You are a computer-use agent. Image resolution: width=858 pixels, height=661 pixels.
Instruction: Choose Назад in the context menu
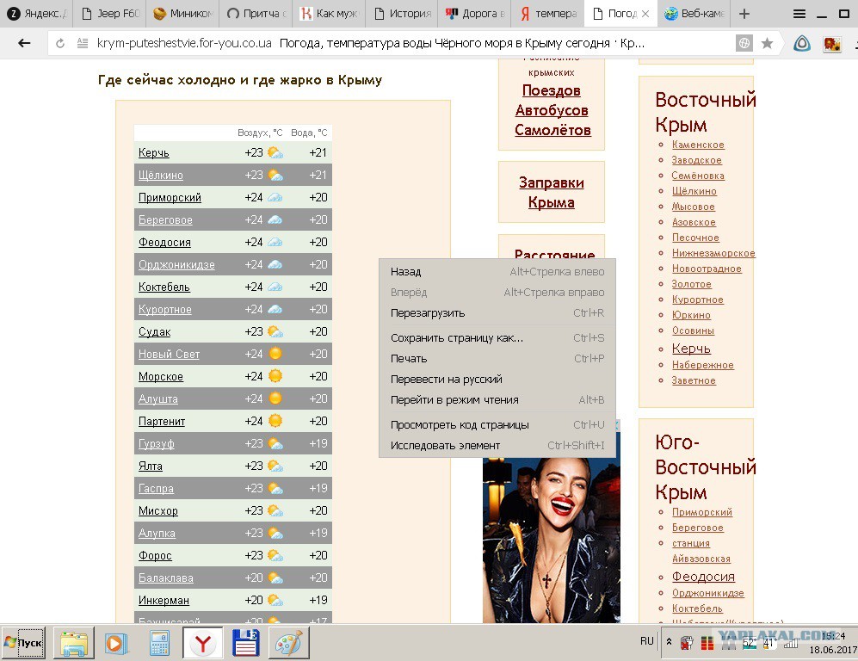[x=497, y=272]
